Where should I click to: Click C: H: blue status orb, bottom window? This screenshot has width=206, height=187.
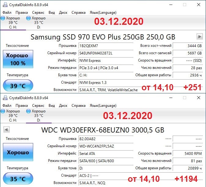(3, 111)
